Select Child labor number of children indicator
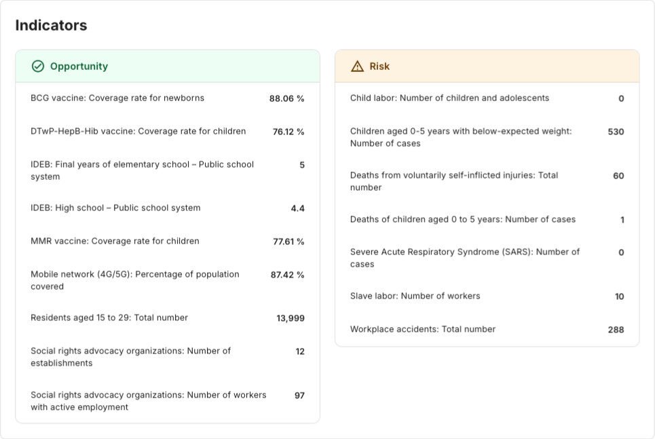Viewport: 655px width, 439px height. [449, 98]
